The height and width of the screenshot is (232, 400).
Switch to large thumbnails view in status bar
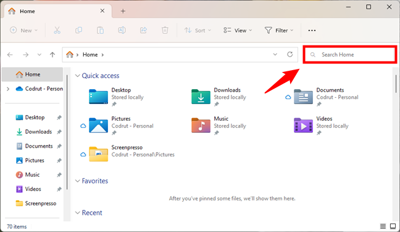point(393,226)
